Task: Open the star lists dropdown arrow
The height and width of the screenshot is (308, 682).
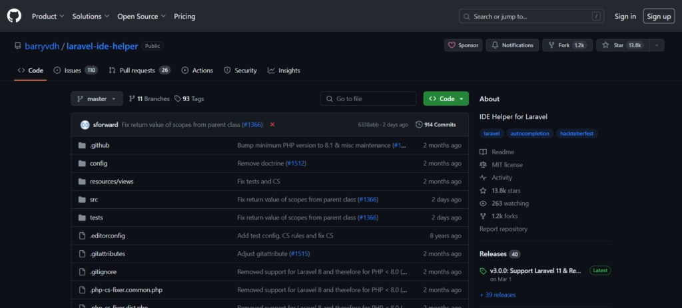Action: (657, 45)
